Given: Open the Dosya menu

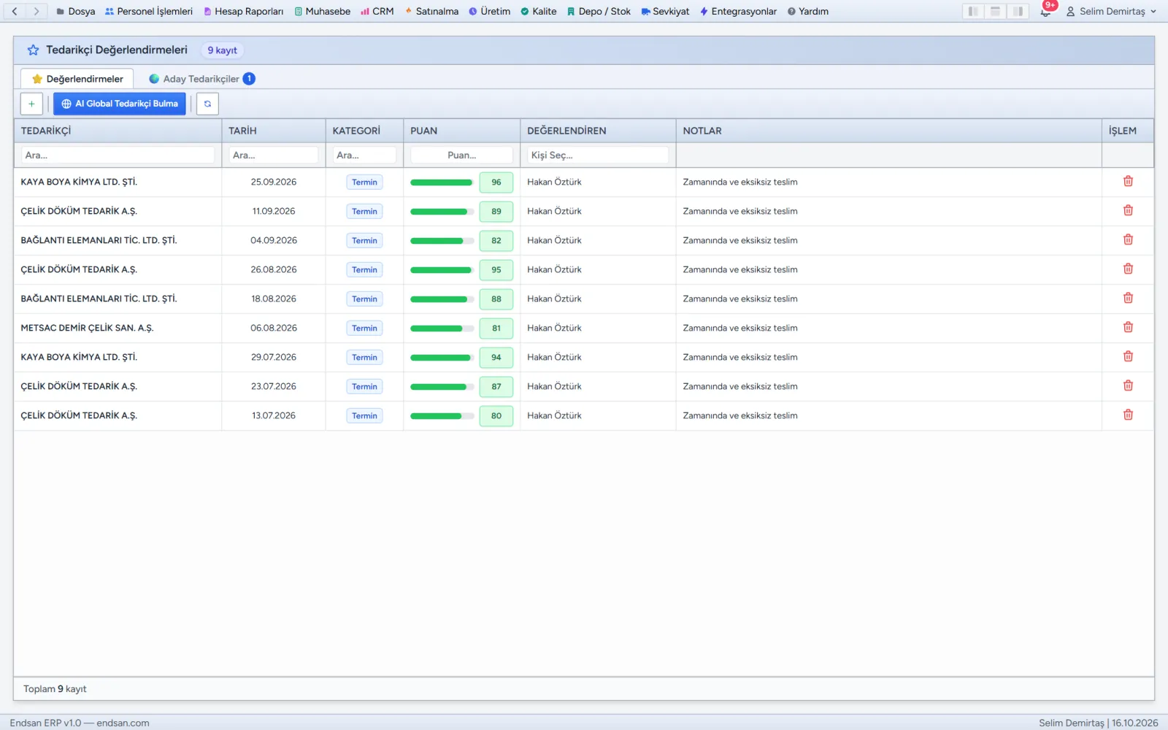Looking at the screenshot, I should 76,12.
